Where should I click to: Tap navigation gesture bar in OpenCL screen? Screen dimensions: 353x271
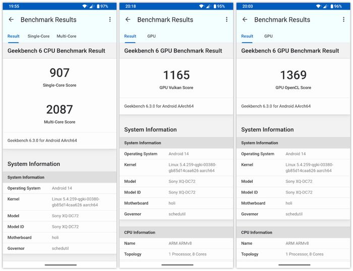[294, 265]
